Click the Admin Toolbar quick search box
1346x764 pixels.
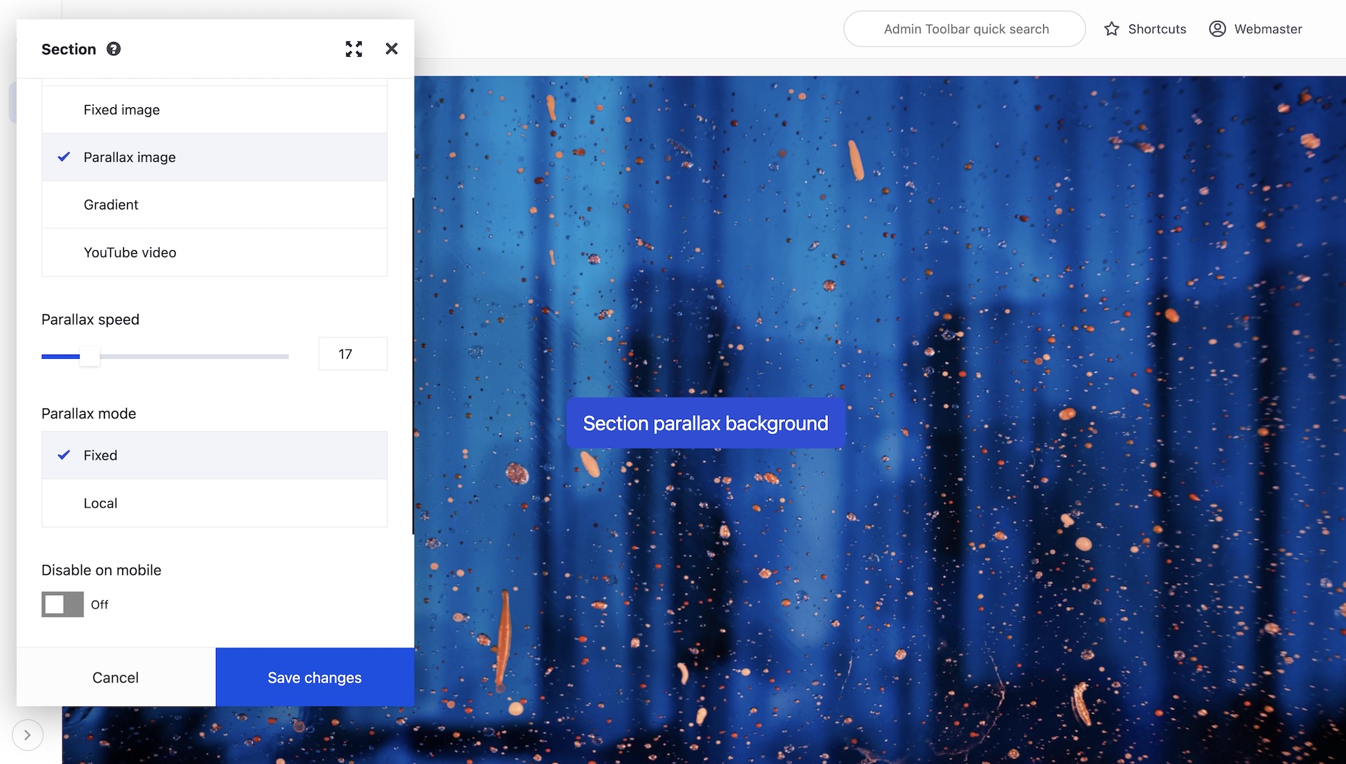(965, 29)
